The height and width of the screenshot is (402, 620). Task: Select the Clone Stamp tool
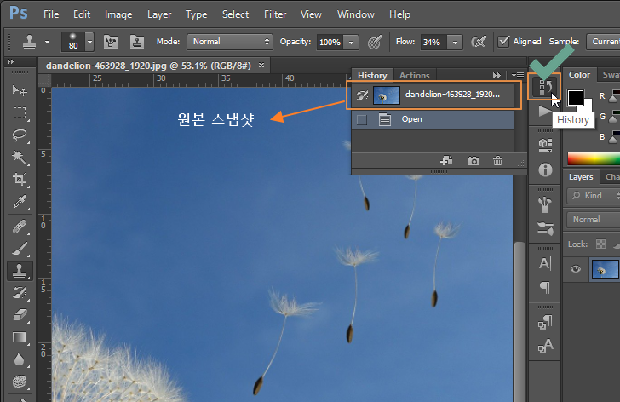19,271
